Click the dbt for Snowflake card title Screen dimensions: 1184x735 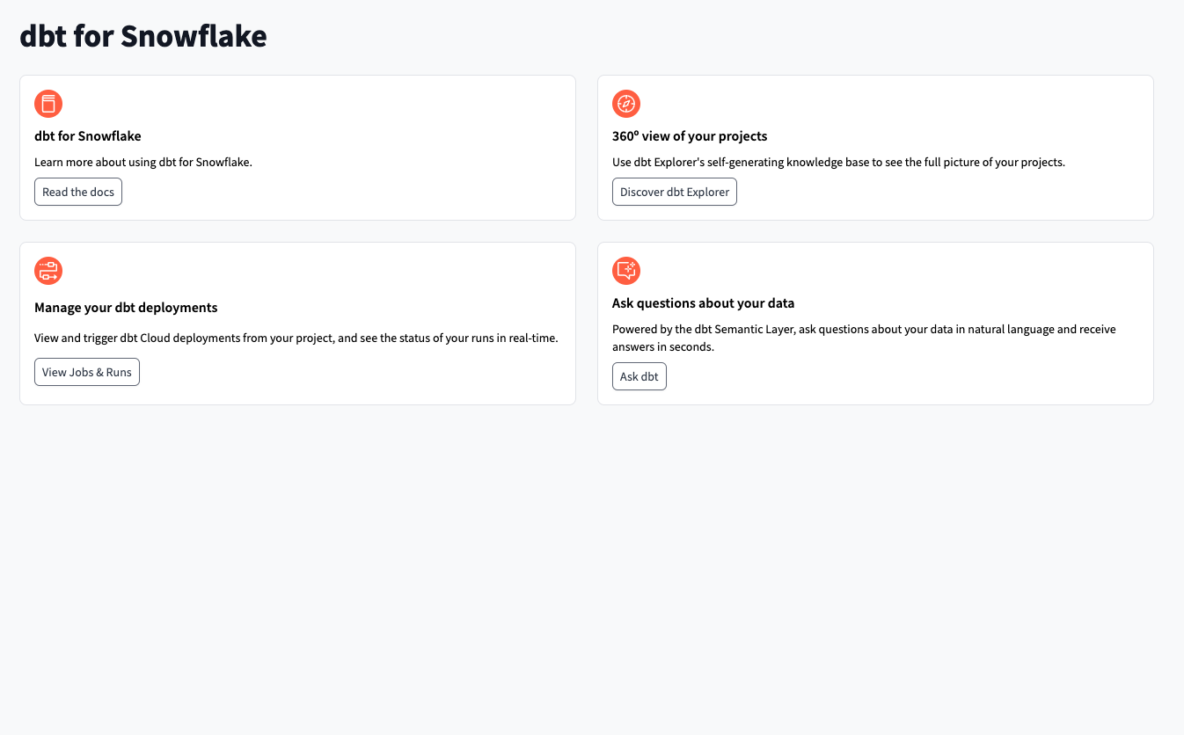point(87,135)
